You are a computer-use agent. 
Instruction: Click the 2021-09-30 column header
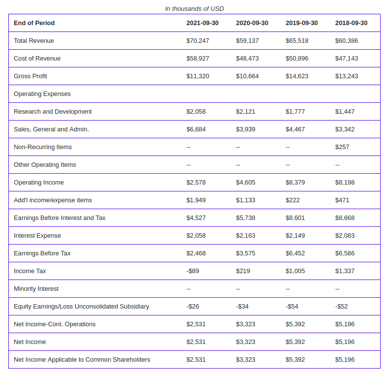click(203, 23)
